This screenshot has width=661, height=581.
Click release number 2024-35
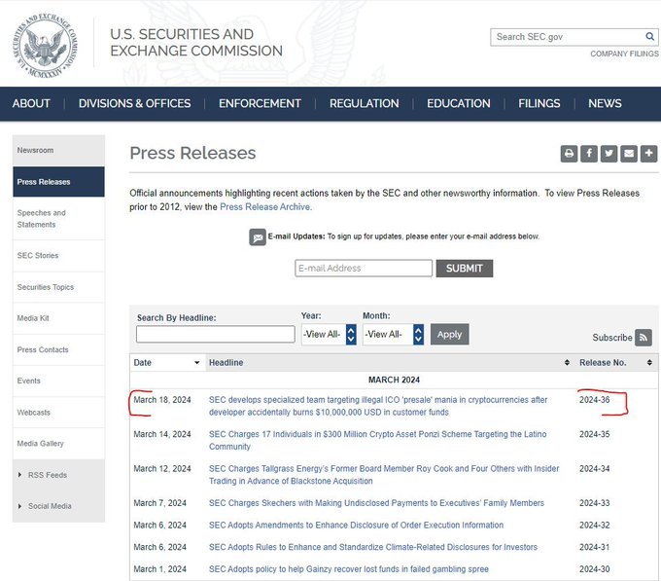(x=594, y=434)
